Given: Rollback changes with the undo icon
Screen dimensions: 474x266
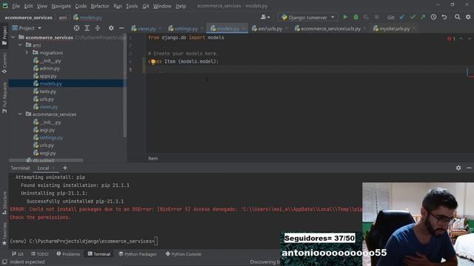Looking at the screenshot, I should [444, 17].
